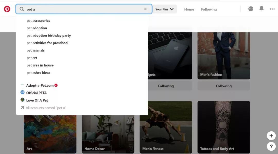Open the messages speech bubble icon
The height and width of the screenshot is (154, 278).
click(251, 9)
